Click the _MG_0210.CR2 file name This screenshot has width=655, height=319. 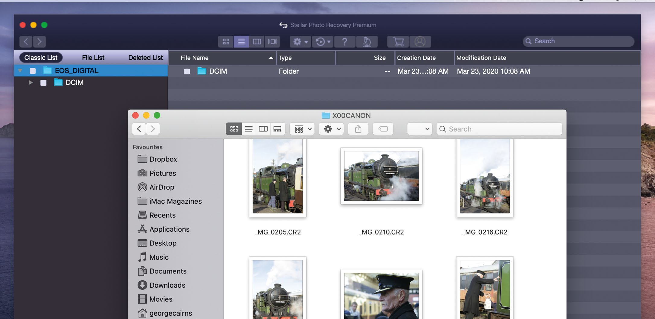coord(381,232)
